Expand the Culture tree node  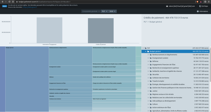pos(148,104)
